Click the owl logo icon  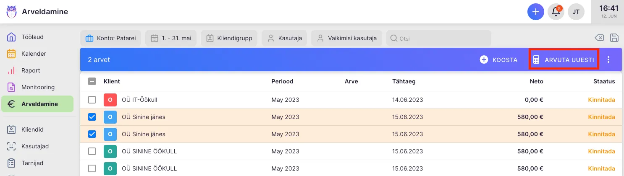[12, 12]
